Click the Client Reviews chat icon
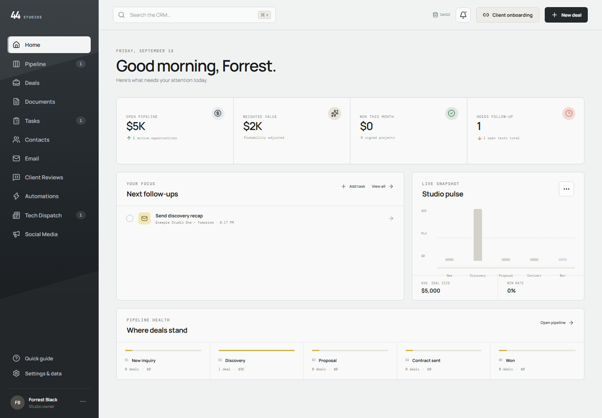602x418 pixels. pyautogui.click(x=16, y=177)
